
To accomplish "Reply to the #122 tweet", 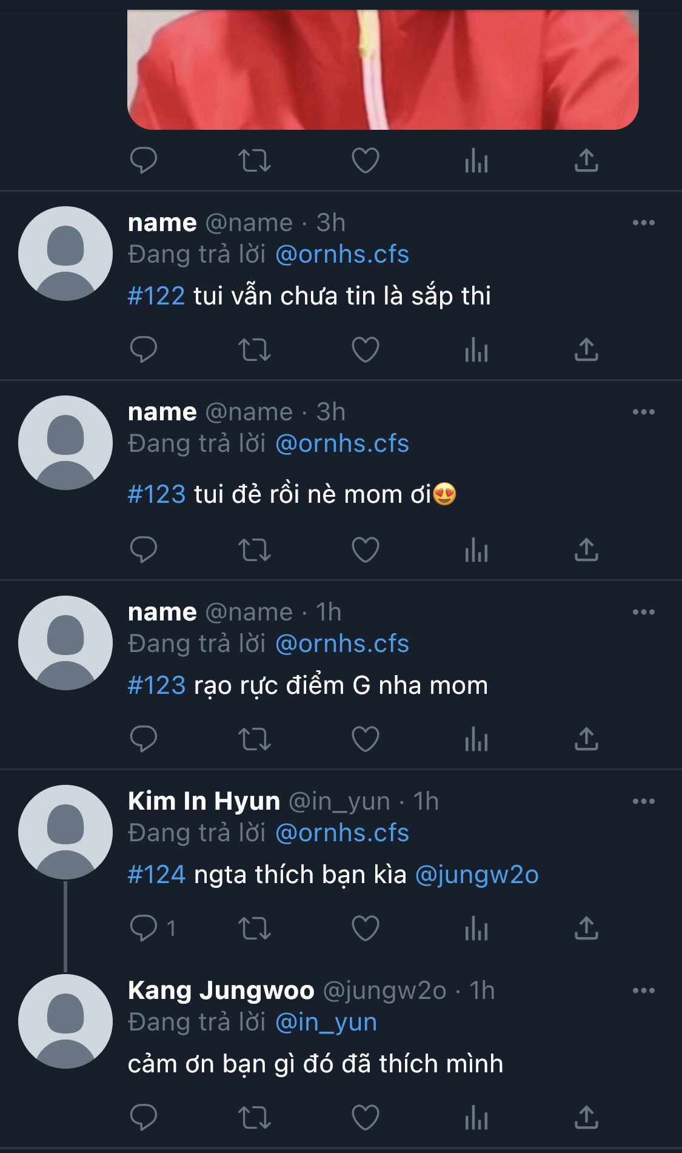I will (144, 349).
